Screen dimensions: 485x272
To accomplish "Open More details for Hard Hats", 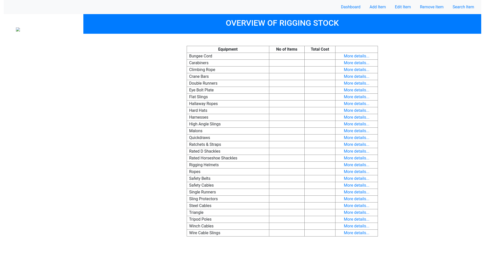I will tap(356, 111).
